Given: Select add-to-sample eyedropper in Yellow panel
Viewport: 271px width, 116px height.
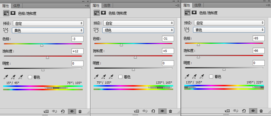Looking at the screenshot, I should coord(13,77).
